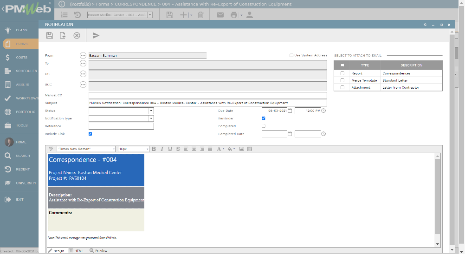Toggle the Include Link checkbox
The image size is (465, 255).
(x=90, y=134)
